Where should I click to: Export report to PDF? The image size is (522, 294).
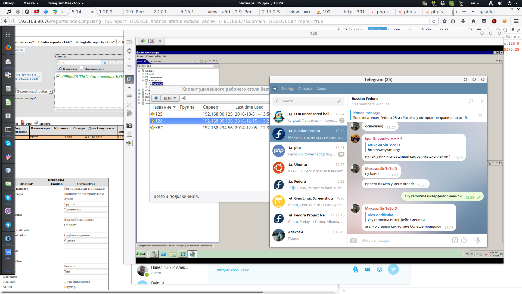[x=27, y=123]
